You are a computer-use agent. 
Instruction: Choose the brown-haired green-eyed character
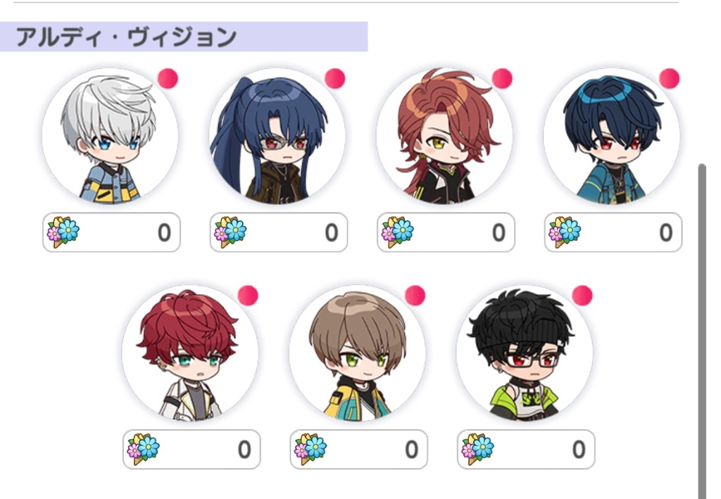coord(358,353)
